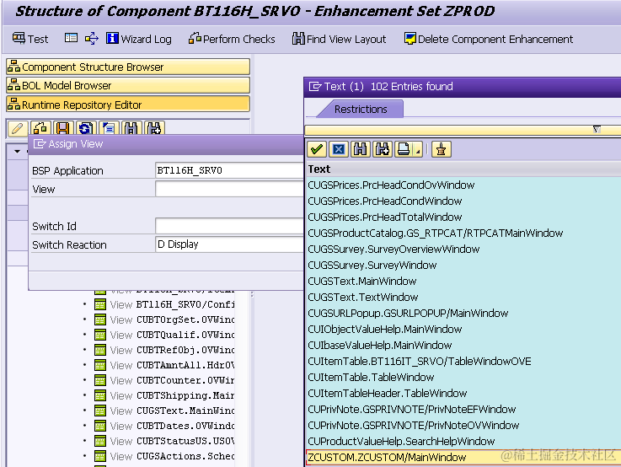
Task: Select View BT116H_SRVO/Confi tree node
Action: pyautogui.click(x=164, y=304)
